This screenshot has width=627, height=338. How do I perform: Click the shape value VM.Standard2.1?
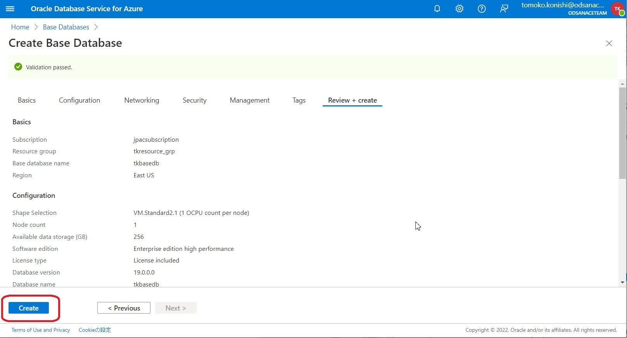pyautogui.click(x=192, y=213)
